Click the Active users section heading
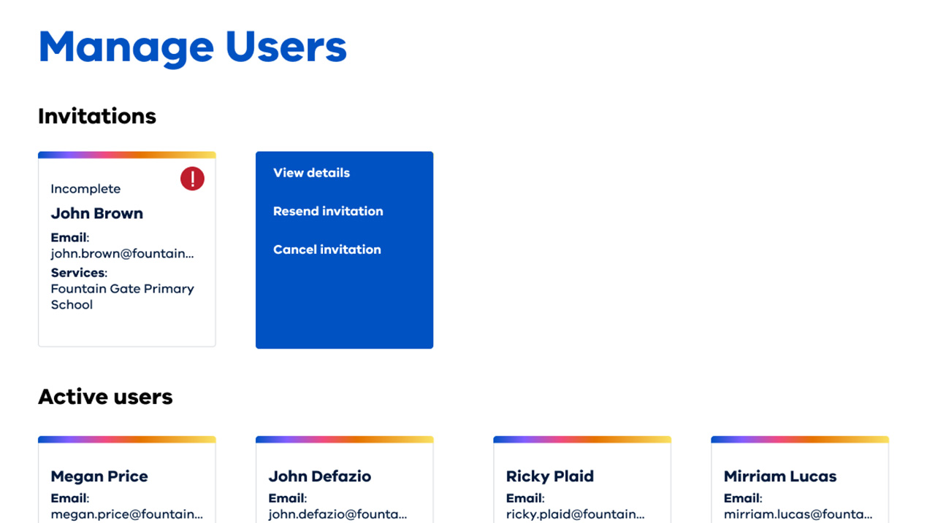 [105, 397]
